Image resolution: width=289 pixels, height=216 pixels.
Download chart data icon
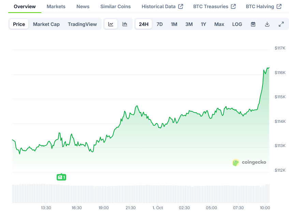point(267,24)
